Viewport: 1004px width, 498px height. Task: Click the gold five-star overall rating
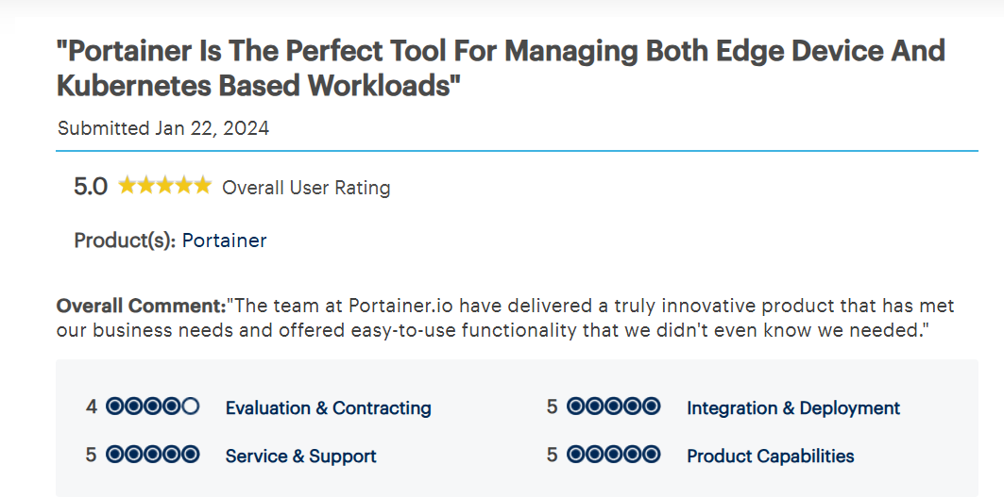click(x=164, y=186)
